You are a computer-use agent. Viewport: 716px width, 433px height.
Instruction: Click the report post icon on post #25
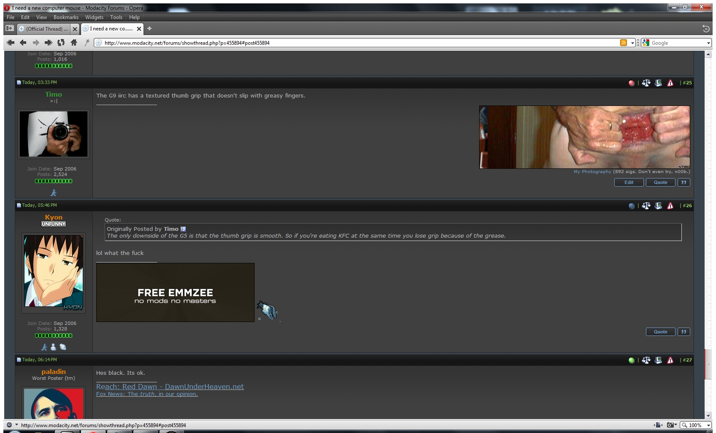pos(670,83)
